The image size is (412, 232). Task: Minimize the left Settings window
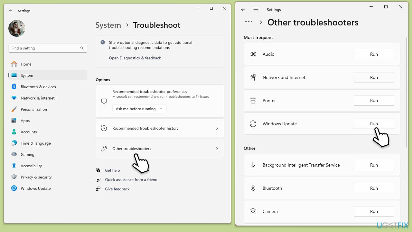198,8
